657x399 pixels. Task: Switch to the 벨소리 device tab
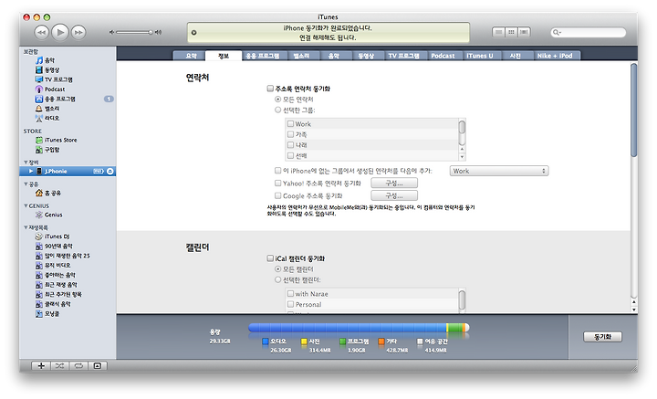coord(301,56)
